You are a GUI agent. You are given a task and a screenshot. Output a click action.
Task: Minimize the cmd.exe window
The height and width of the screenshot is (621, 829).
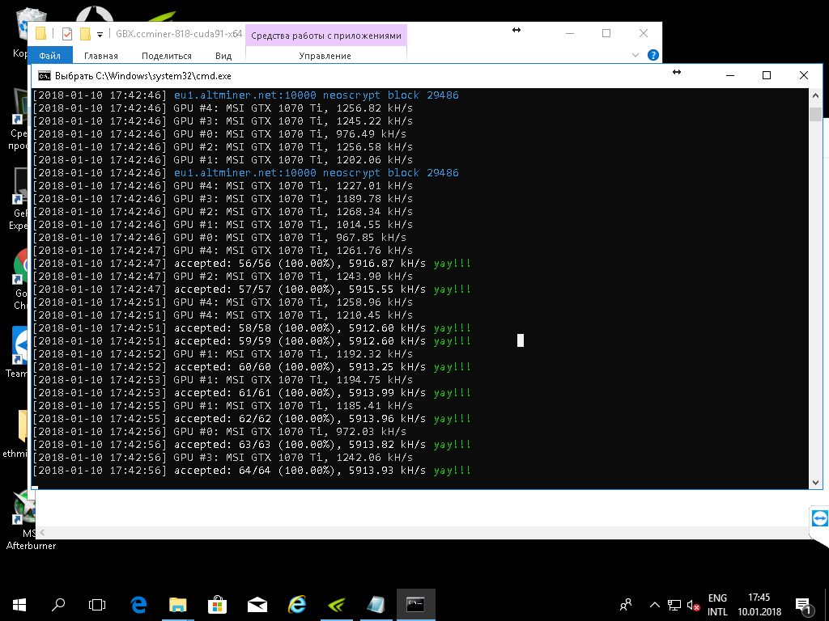730,75
